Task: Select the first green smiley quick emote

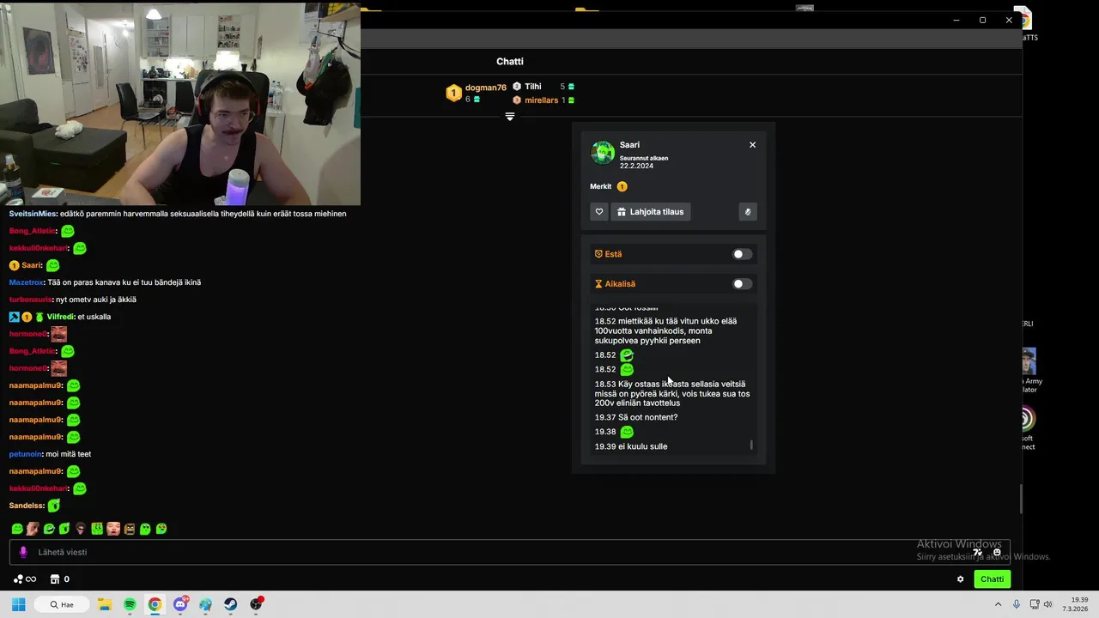Action: (x=17, y=529)
